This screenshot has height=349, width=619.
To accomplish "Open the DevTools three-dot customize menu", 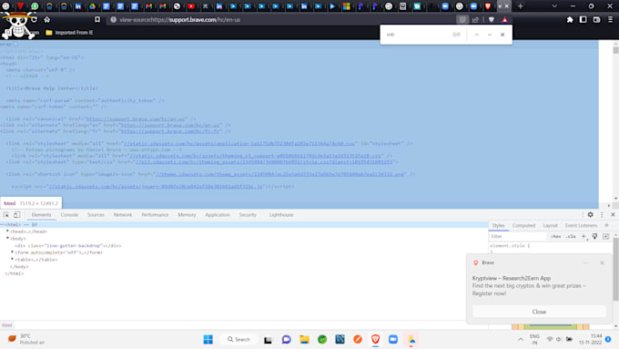I will tap(602, 215).
